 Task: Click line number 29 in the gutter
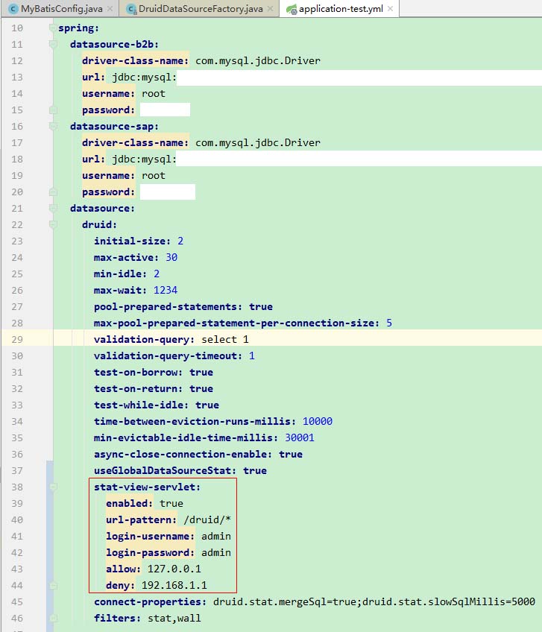17,339
